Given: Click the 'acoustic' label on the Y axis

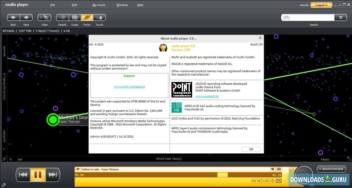Looking at the screenshot, I should pyautogui.click(x=4, y=51).
